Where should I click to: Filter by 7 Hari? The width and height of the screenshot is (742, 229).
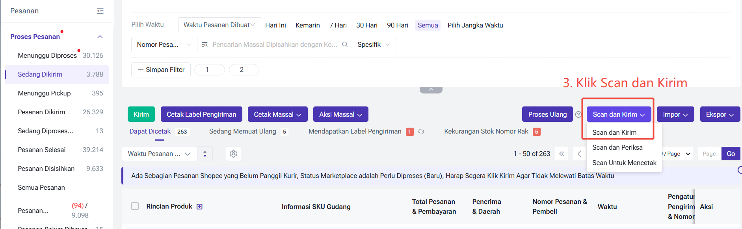pyautogui.click(x=338, y=25)
